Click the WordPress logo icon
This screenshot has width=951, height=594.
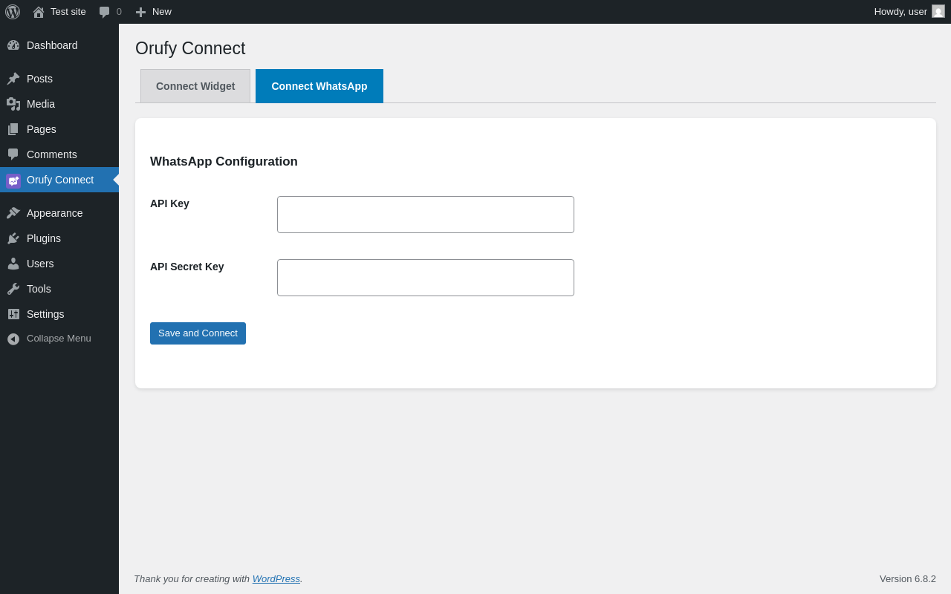point(13,12)
